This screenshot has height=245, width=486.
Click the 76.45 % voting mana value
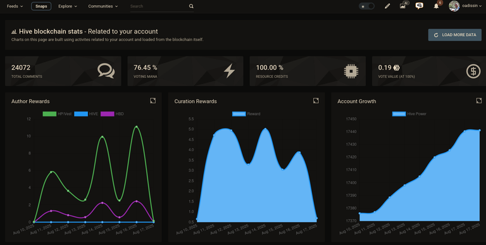(146, 68)
